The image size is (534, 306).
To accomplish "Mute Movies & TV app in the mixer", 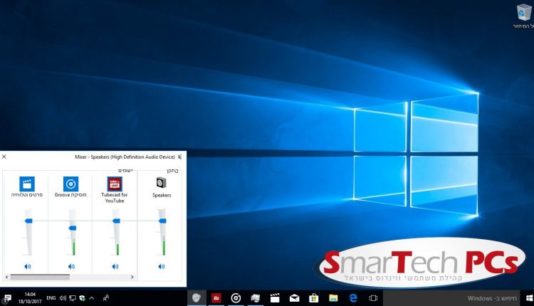I will click(x=28, y=266).
